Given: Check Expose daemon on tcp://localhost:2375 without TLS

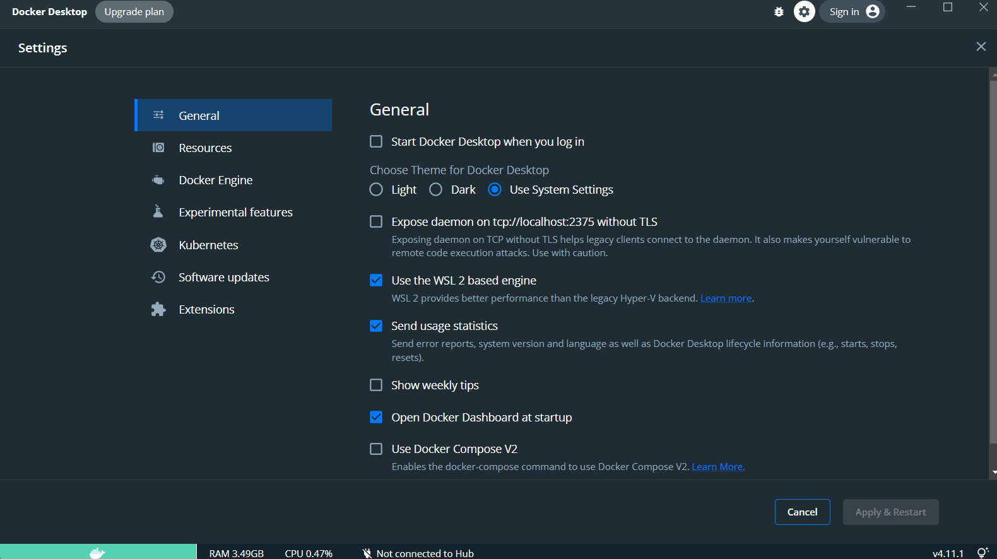Looking at the screenshot, I should tap(376, 221).
